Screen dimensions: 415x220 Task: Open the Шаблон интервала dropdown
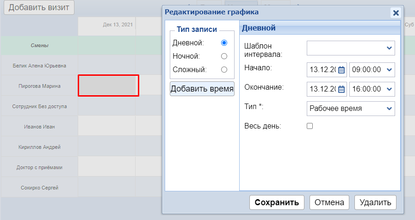point(351,48)
